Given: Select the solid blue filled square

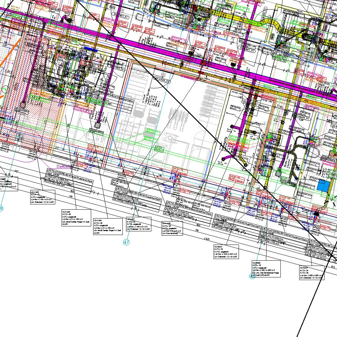Looking at the screenshot, I should 323,186.
